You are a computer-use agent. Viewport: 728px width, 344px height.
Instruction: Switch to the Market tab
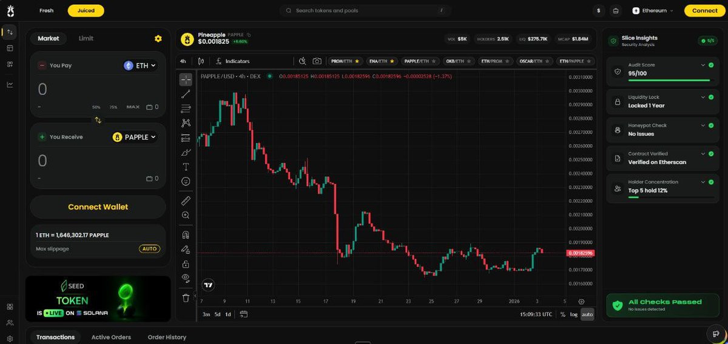point(49,38)
